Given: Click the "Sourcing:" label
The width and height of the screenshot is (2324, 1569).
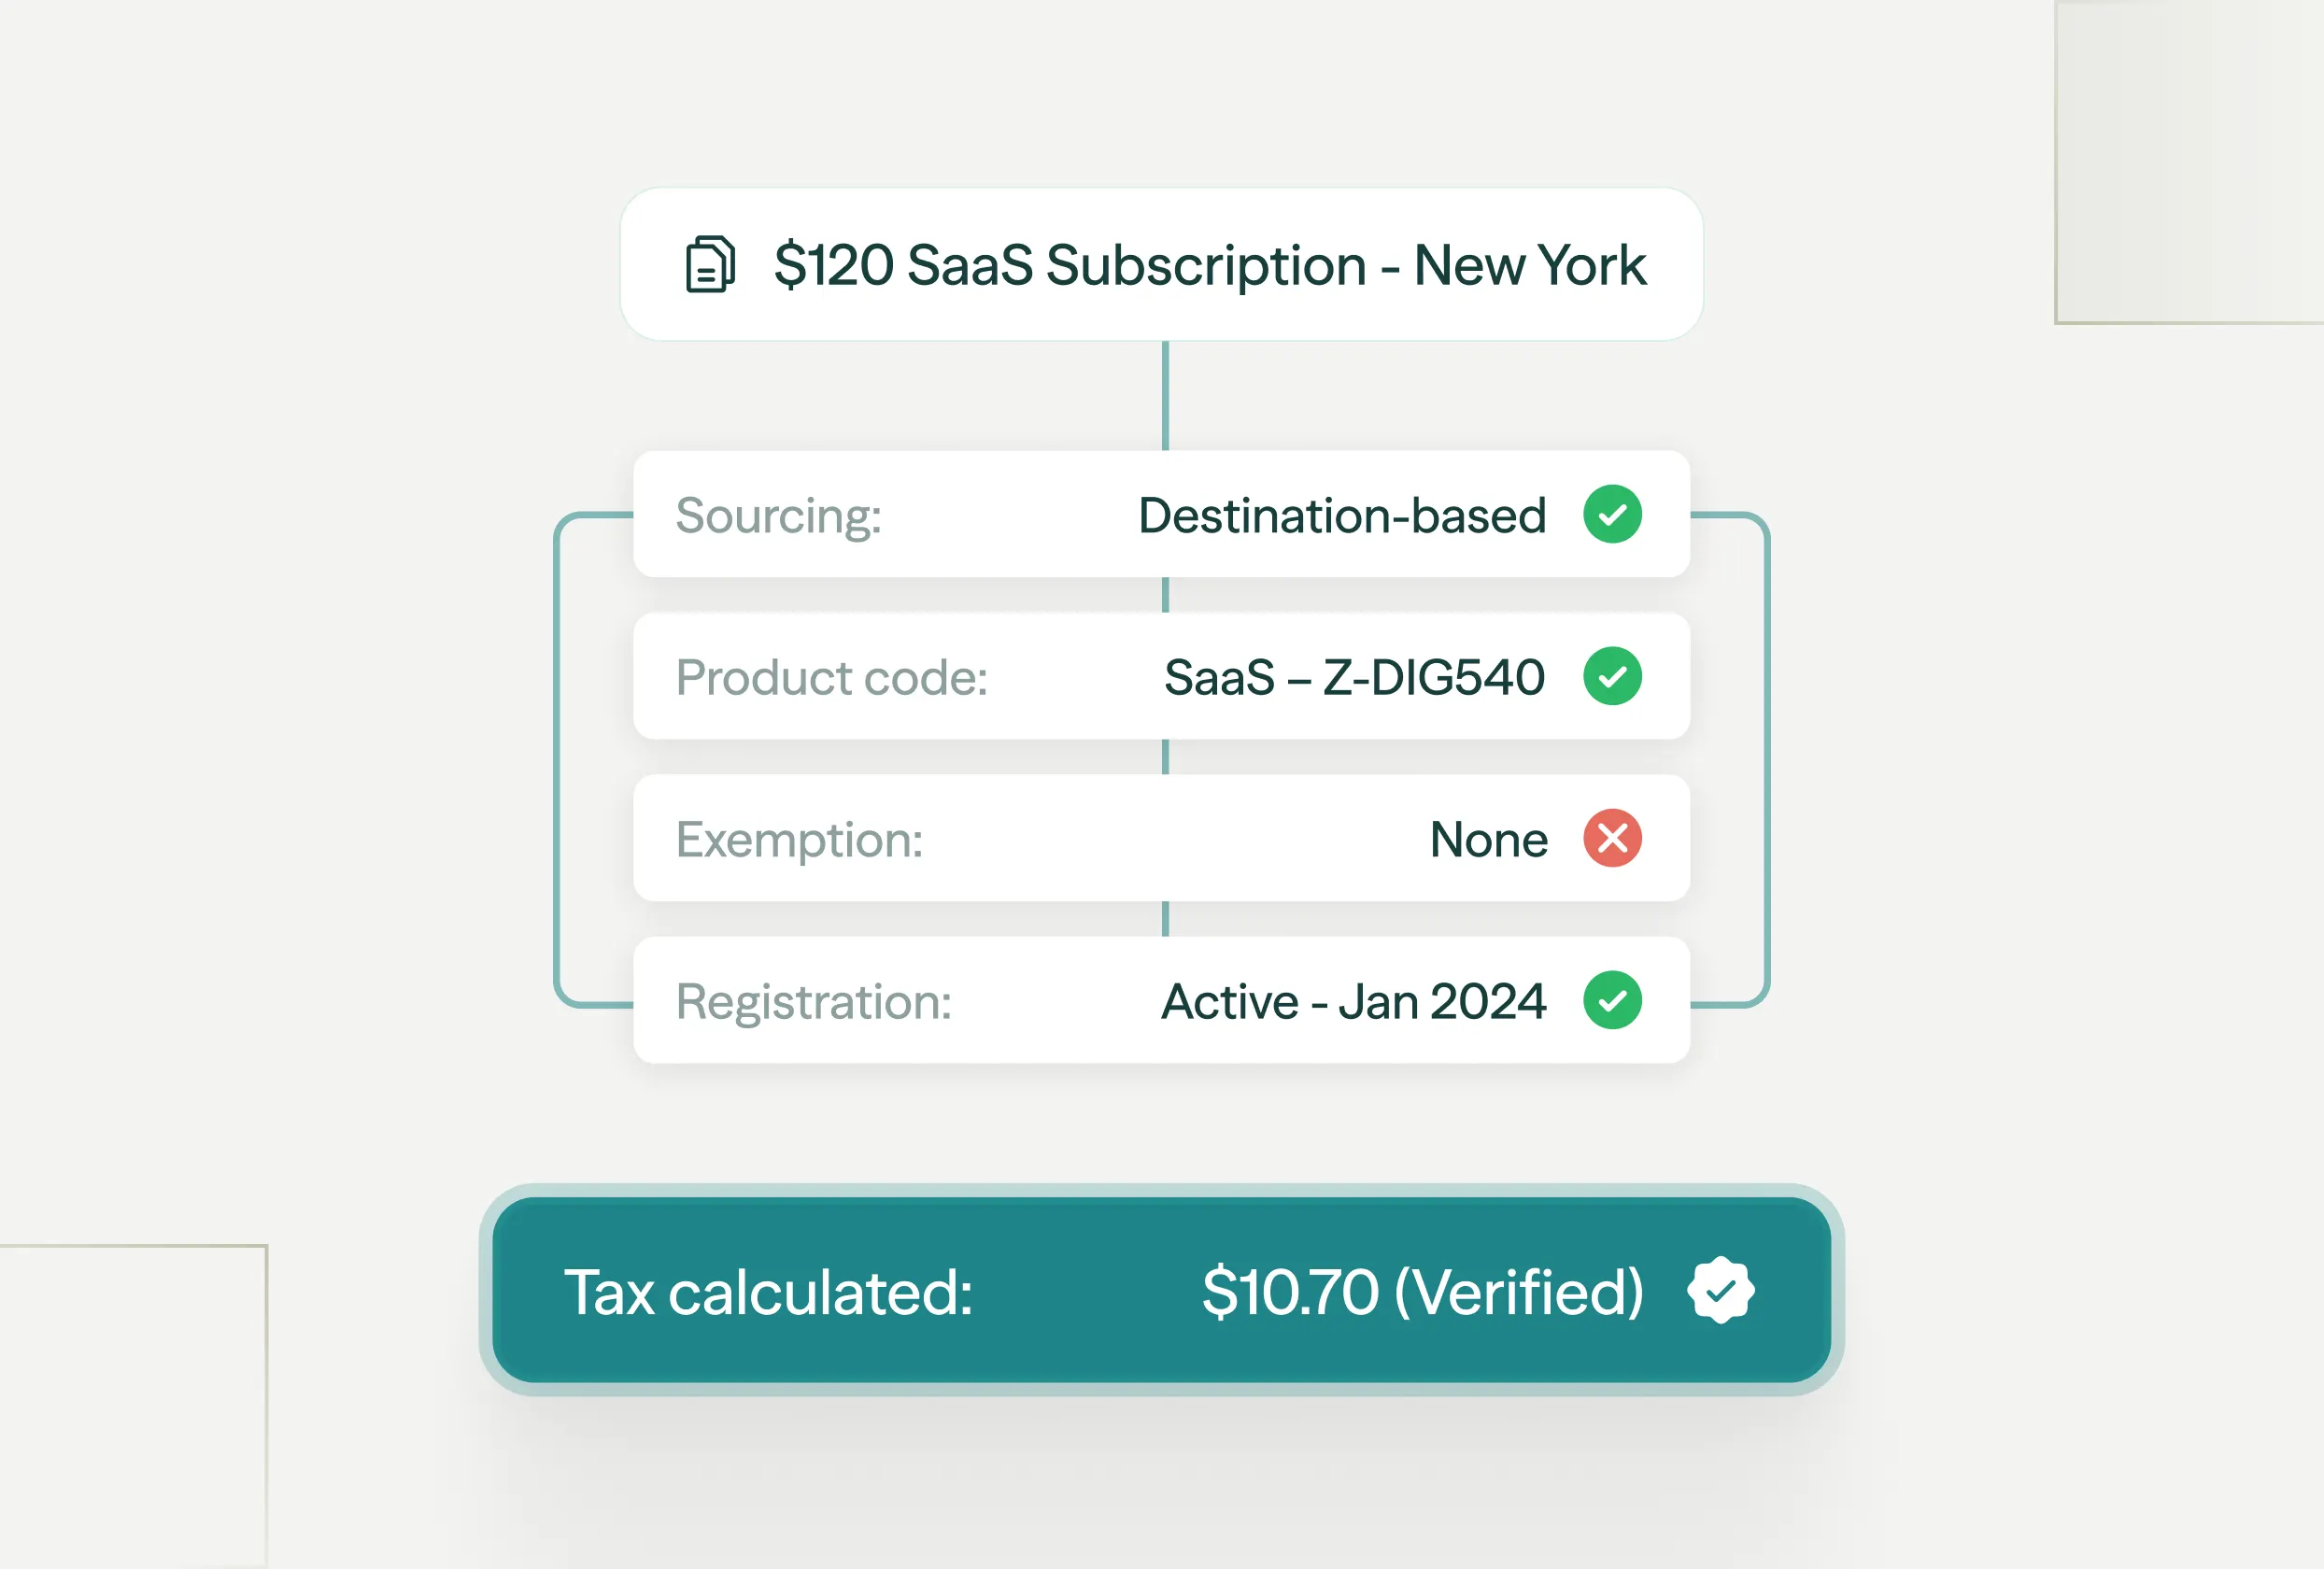Looking at the screenshot, I should tap(778, 516).
